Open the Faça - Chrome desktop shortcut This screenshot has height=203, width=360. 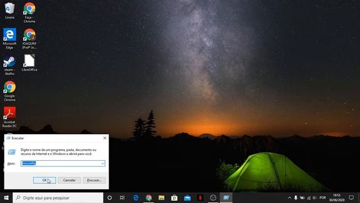click(29, 12)
